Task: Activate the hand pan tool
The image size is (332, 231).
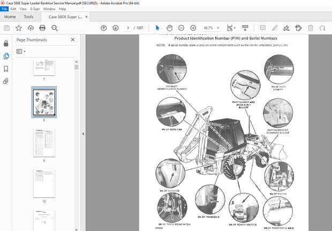Action: pyautogui.click(x=169, y=28)
